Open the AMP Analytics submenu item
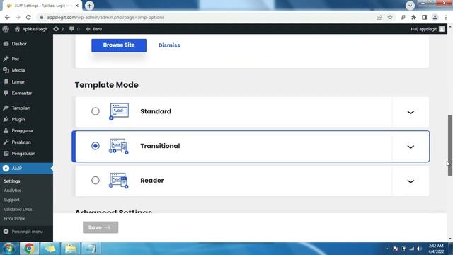 click(x=12, y=191)
